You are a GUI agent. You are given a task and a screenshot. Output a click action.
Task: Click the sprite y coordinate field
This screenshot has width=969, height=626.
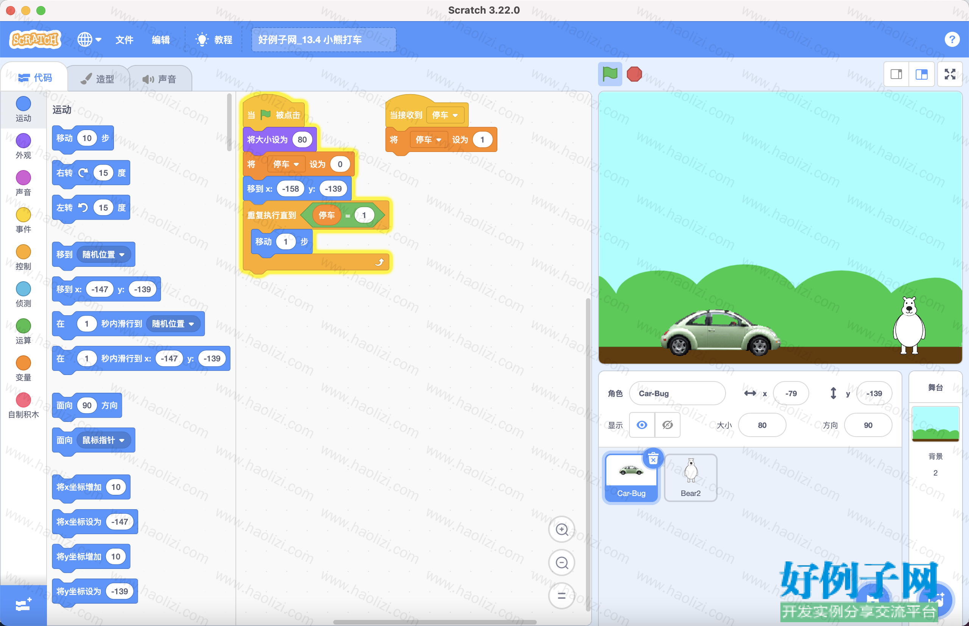[874, 393]
